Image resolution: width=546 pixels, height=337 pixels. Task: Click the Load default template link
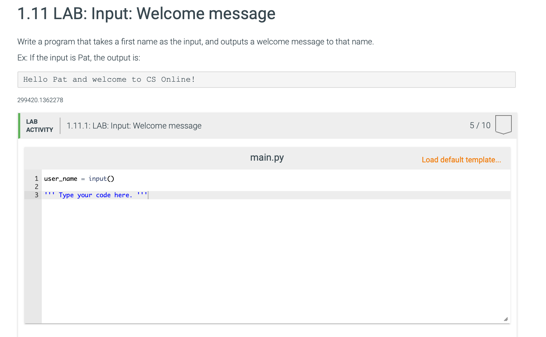461,160
